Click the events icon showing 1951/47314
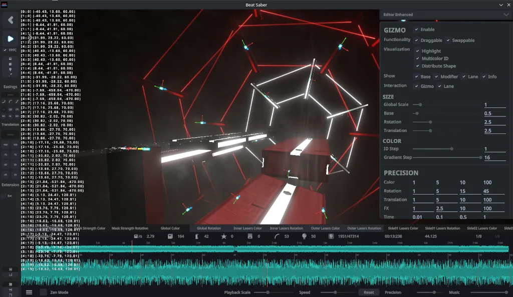This screenshot has height=297, width=513. coord(331,236)
